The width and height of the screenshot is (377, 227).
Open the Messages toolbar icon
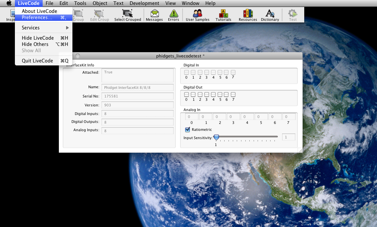tap(154, 15)
